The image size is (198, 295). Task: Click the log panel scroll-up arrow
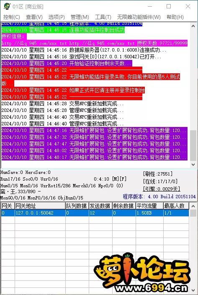click(193, 26)
